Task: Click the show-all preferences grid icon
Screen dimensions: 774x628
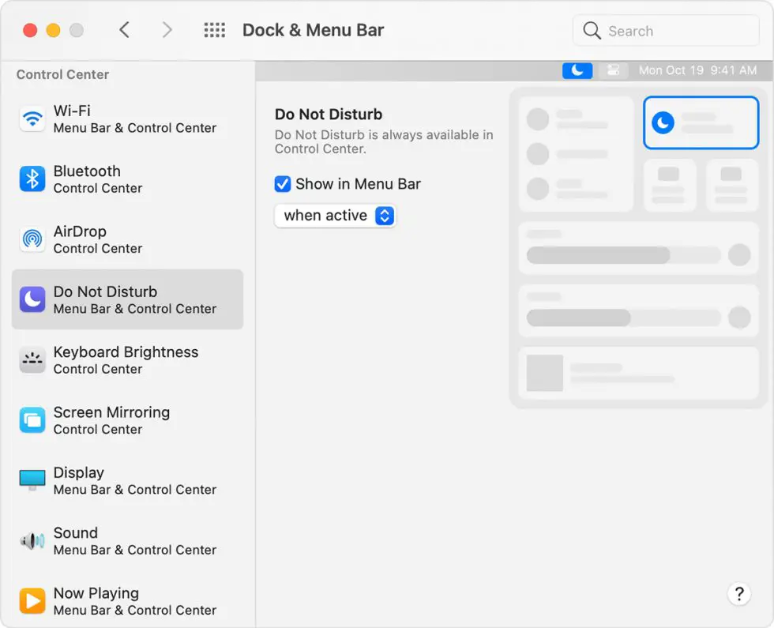Action: (x=214, y=29)
